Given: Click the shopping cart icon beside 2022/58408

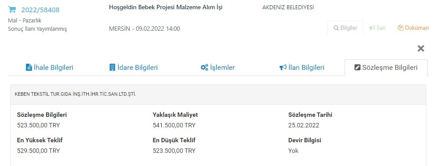Looking at the screenshot, I should click(x=12, y=10).
